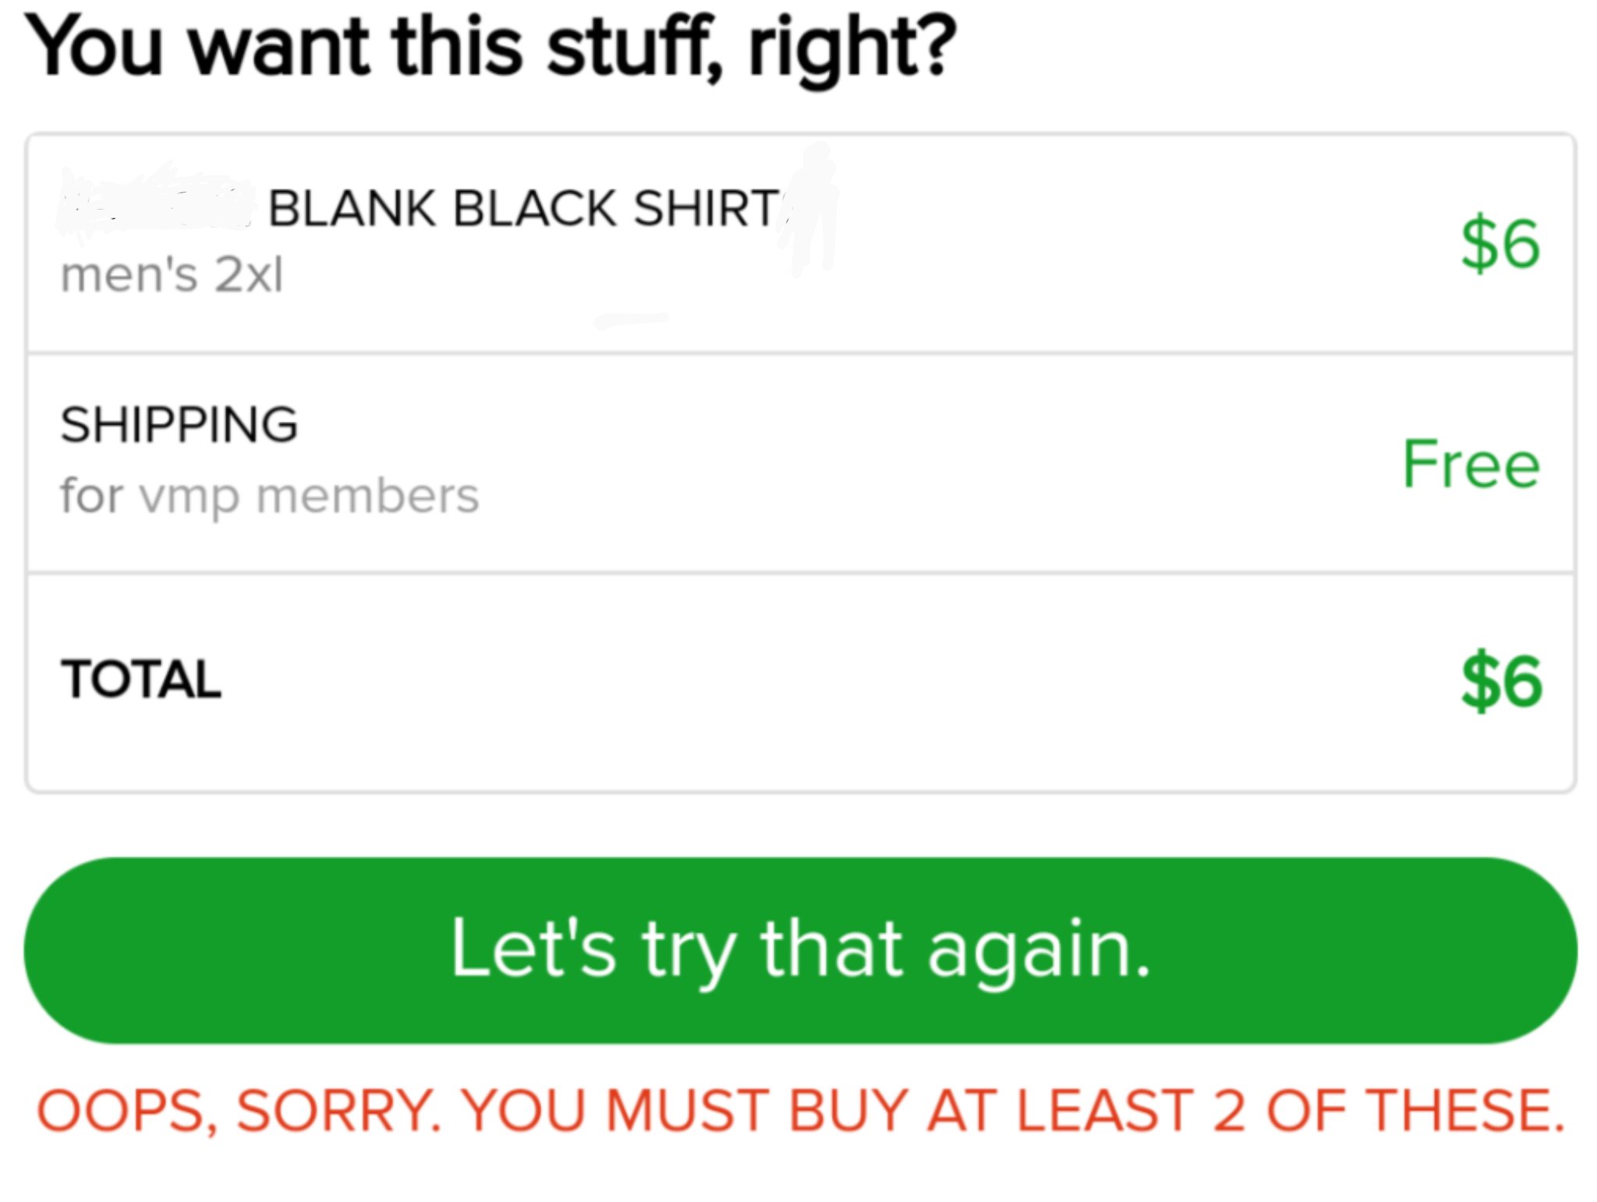The image size is (1597, 1202).
Task: Select the bold TOTAL label
Action: coord(141,679)
